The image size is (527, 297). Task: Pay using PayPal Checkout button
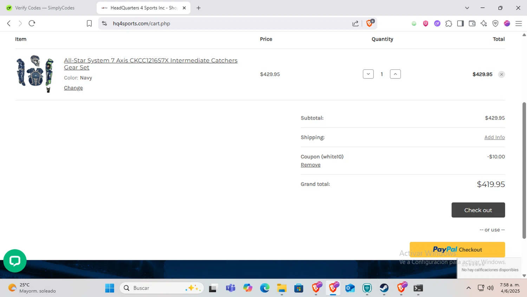pos(457,250)
